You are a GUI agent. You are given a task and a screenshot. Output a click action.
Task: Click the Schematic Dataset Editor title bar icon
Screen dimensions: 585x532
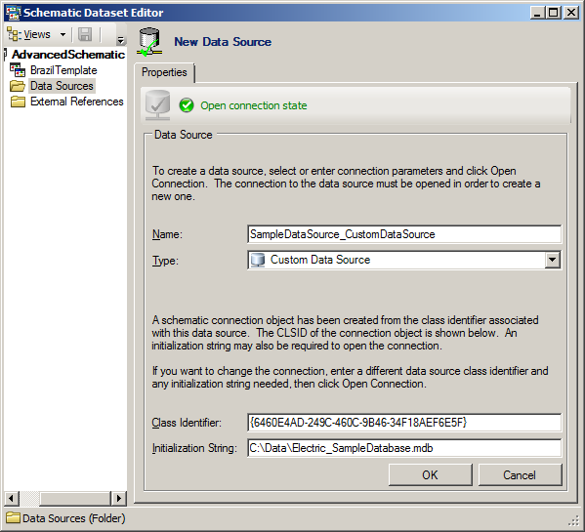click(13, 13)
